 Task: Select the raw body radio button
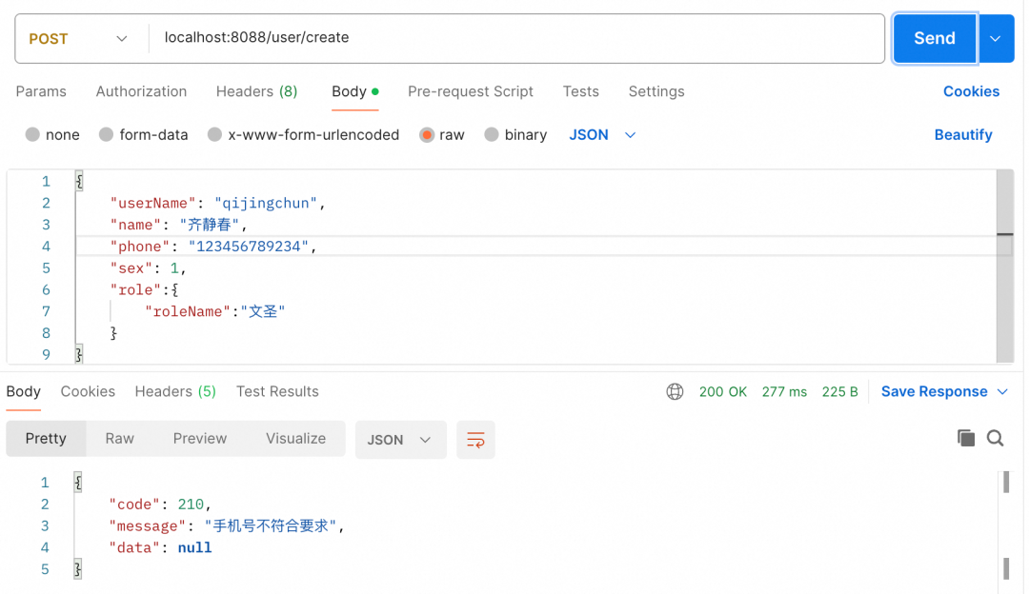[x=427, y=134]
